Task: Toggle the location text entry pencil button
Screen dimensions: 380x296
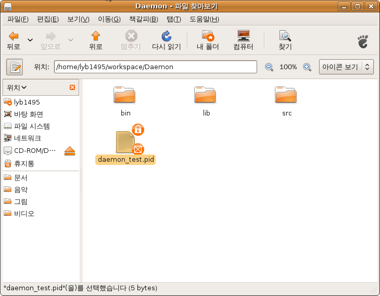Action: coord(15,67)
